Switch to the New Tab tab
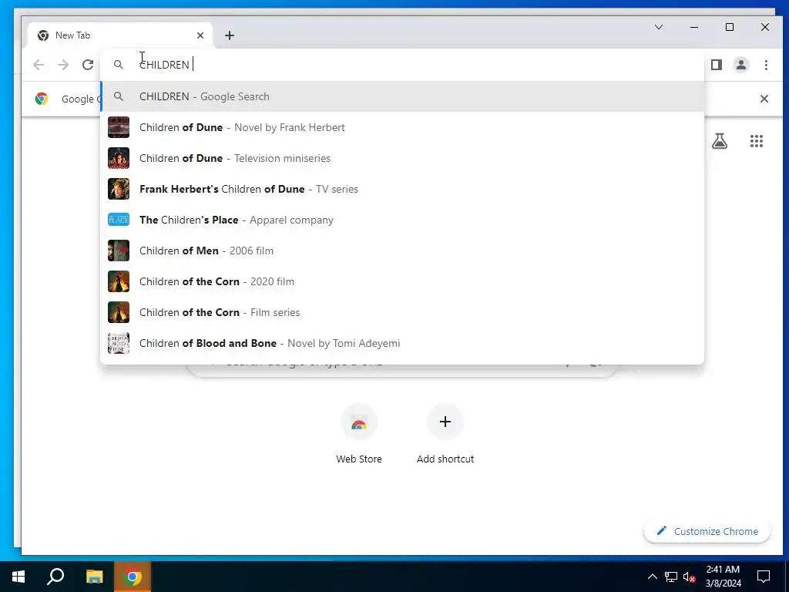The image size is (789, 592). pyautogui.click(x=121, y=35)
